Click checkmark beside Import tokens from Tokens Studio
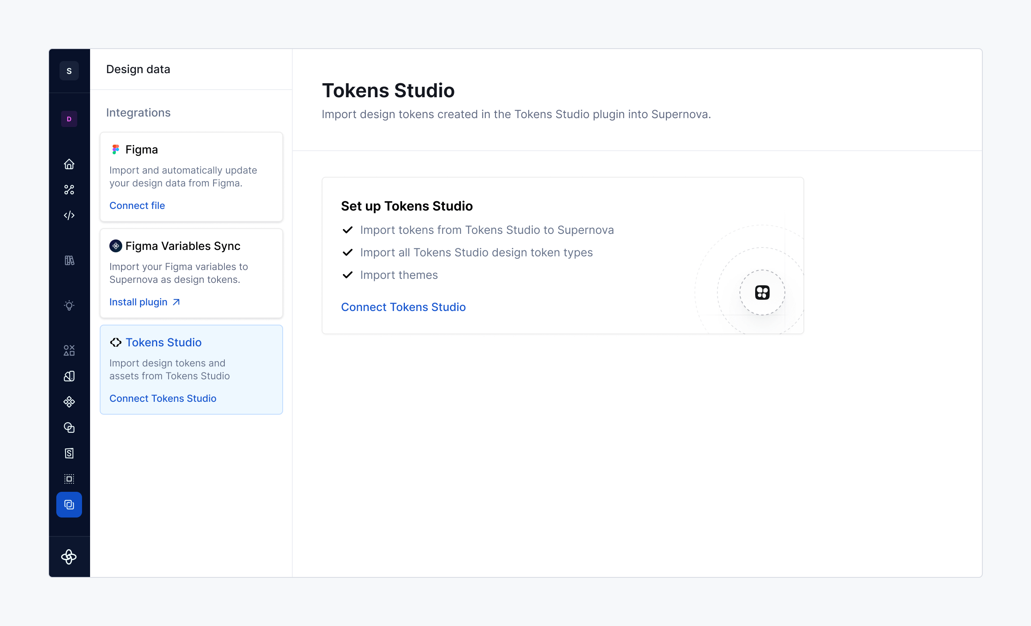Image resolution: width=1031 pixels, height=626 pixels. pos(347,230)
